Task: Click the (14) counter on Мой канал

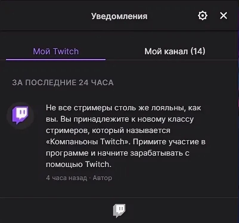Action: [198, 51]
